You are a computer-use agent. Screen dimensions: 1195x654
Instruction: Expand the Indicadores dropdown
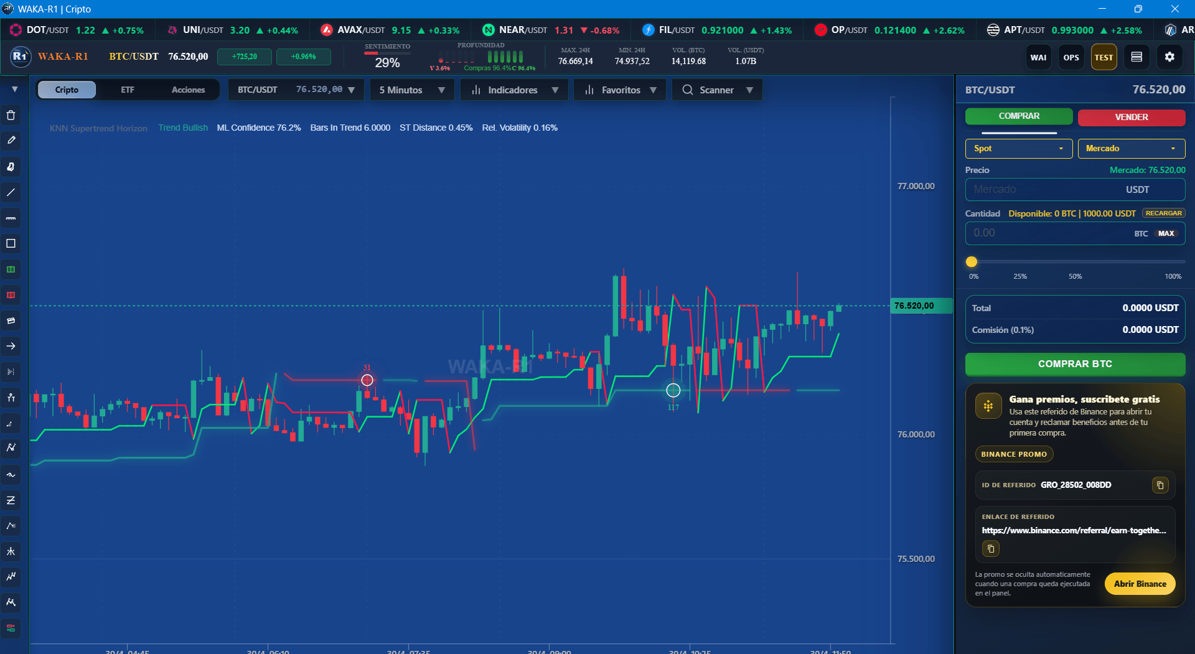(514, 90)
